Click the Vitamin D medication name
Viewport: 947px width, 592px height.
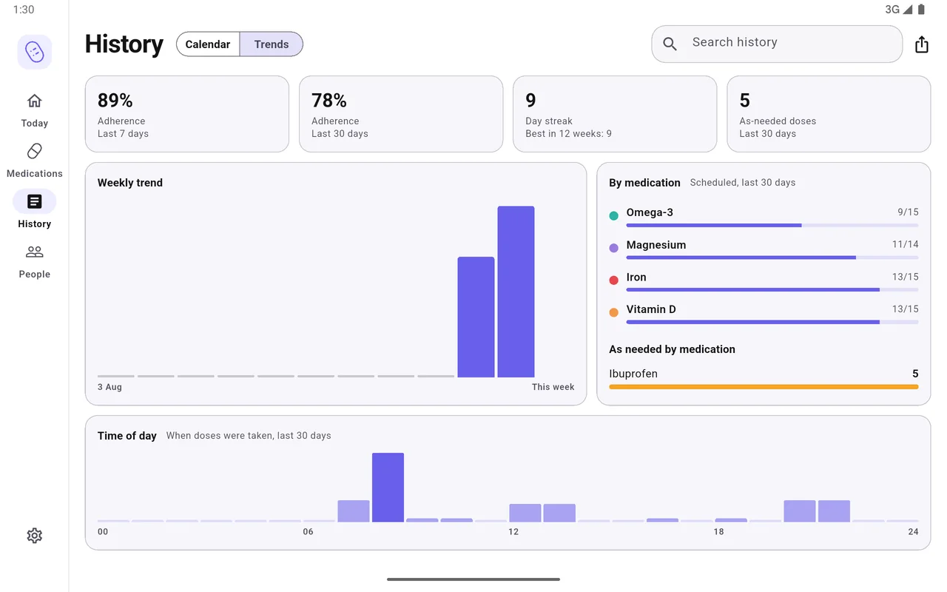651,309
